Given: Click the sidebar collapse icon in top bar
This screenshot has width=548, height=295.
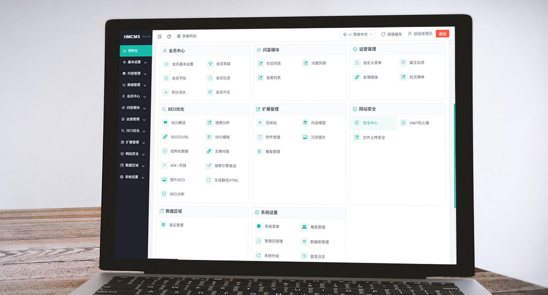Looking at the screenshot, I should click(x=160, y=37).
